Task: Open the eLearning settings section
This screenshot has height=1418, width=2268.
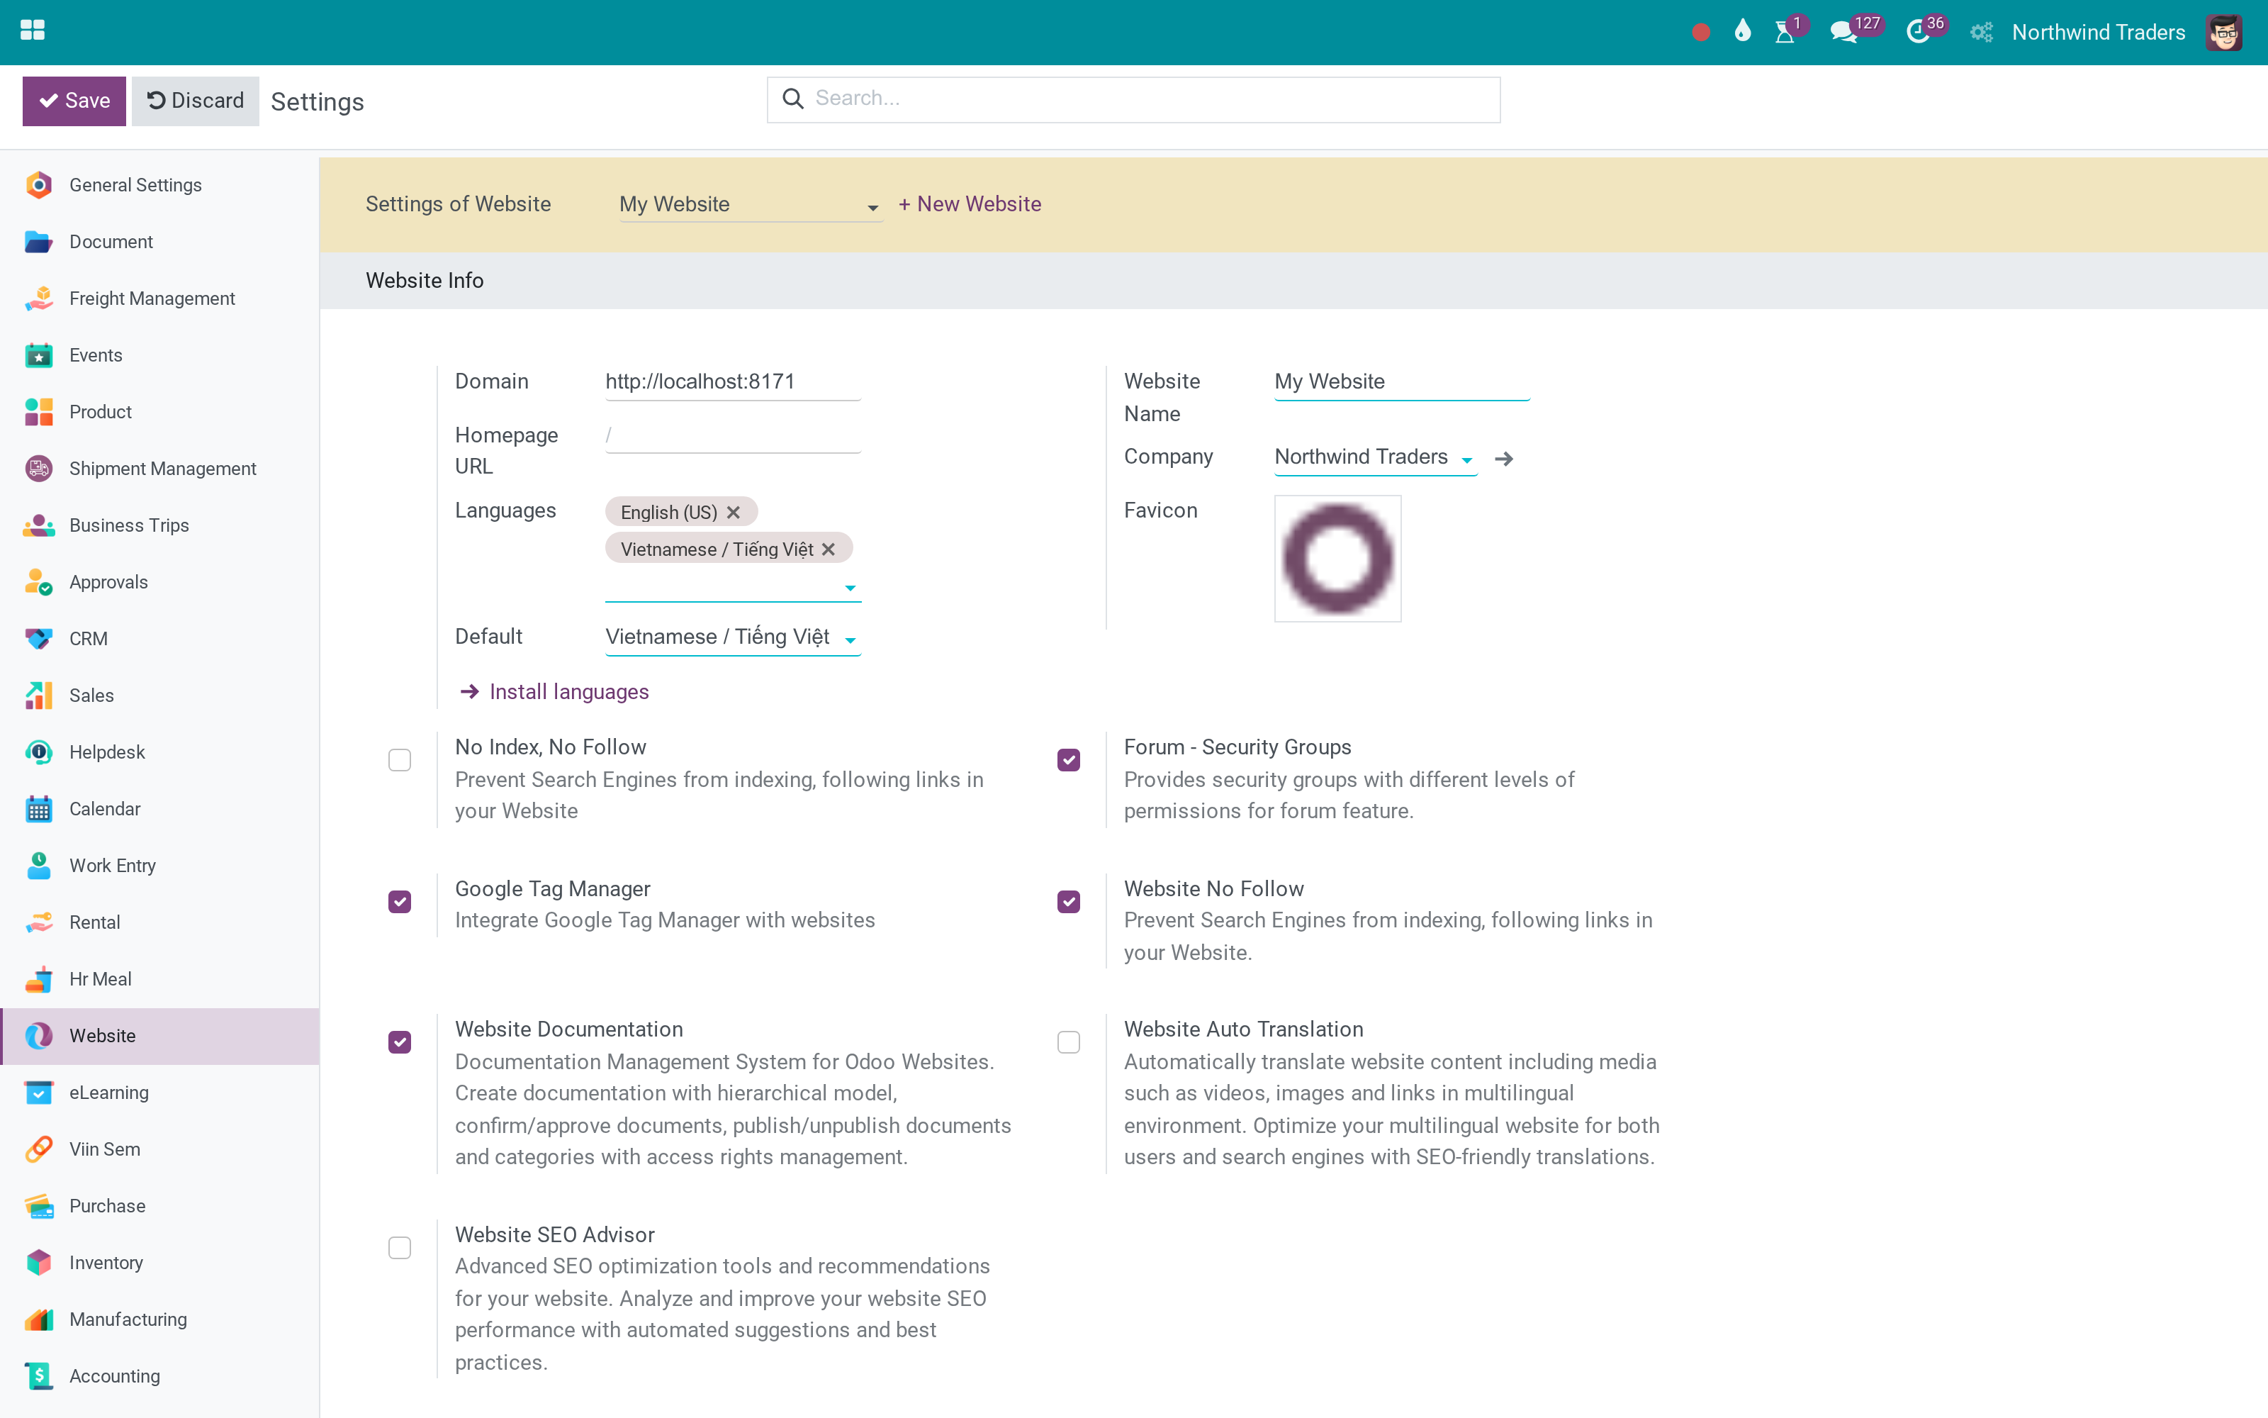Action: pyautogui.click(x=159, y=1093)
